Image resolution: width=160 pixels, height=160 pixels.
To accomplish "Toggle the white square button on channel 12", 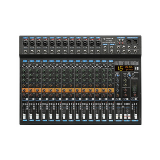I will point(100,99).
